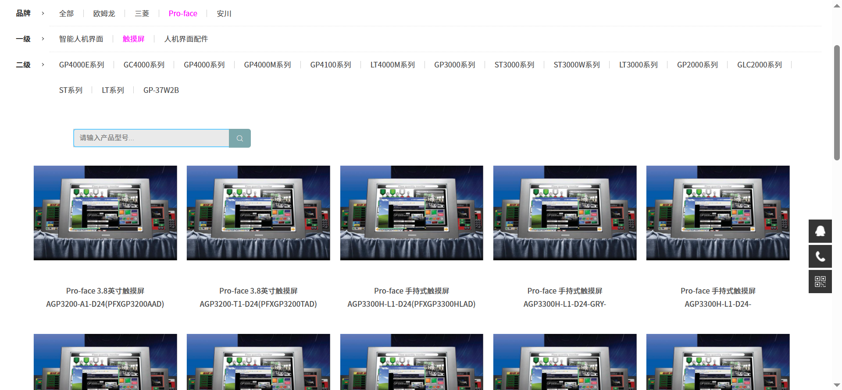The width and height of the screenshot is (842, 390).
Task: Click the scrollbar up arrow
Action: click(x=837, y=6)
